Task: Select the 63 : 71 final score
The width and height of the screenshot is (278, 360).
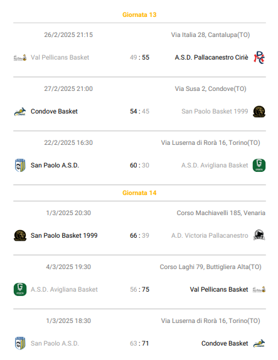Action: point(139,344)
